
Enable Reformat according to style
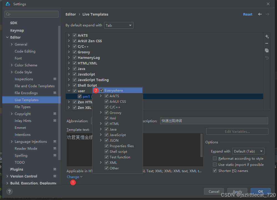coord(215,159)
